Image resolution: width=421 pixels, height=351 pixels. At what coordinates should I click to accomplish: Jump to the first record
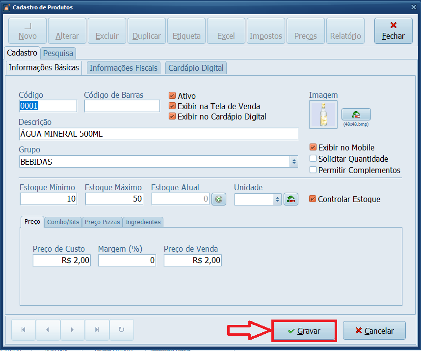point(23,330)
